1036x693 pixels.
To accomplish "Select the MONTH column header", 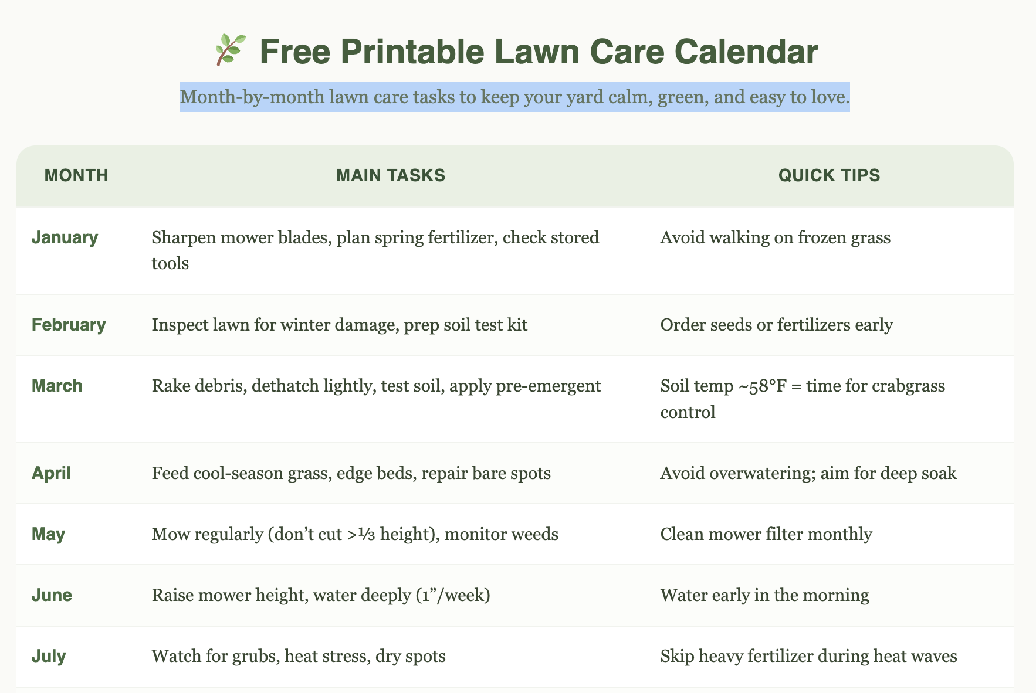I will click(x=77, y=175).
